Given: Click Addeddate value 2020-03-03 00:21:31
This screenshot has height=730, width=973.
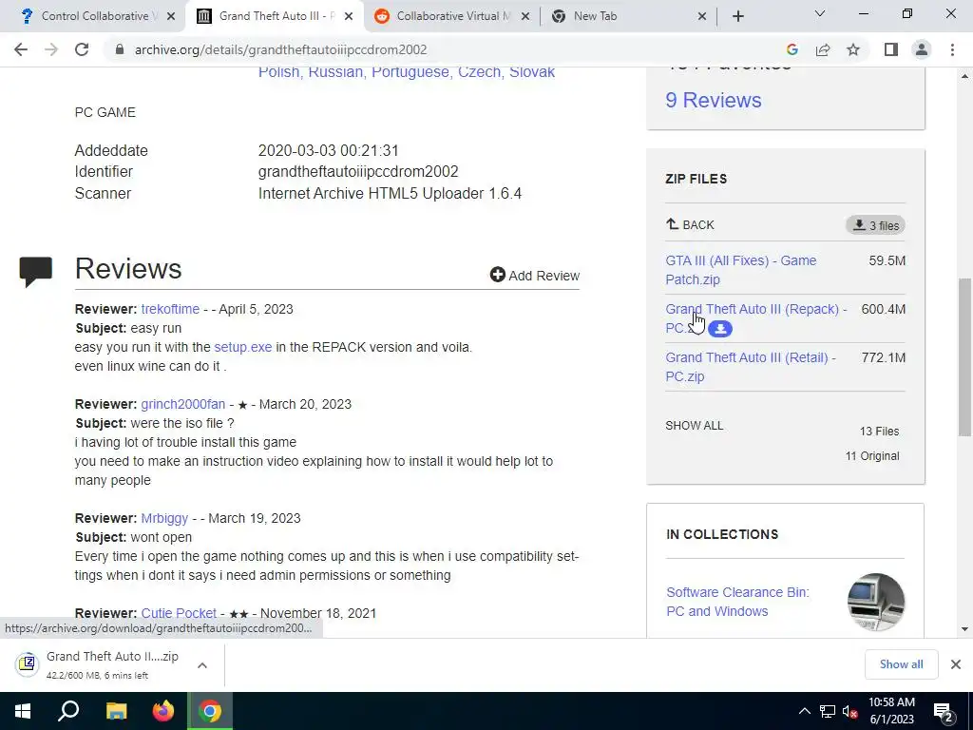Looking at the screenshot, I should (328, 150).
